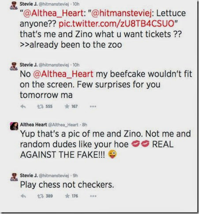Reply to the beefcake tweet

23,107
